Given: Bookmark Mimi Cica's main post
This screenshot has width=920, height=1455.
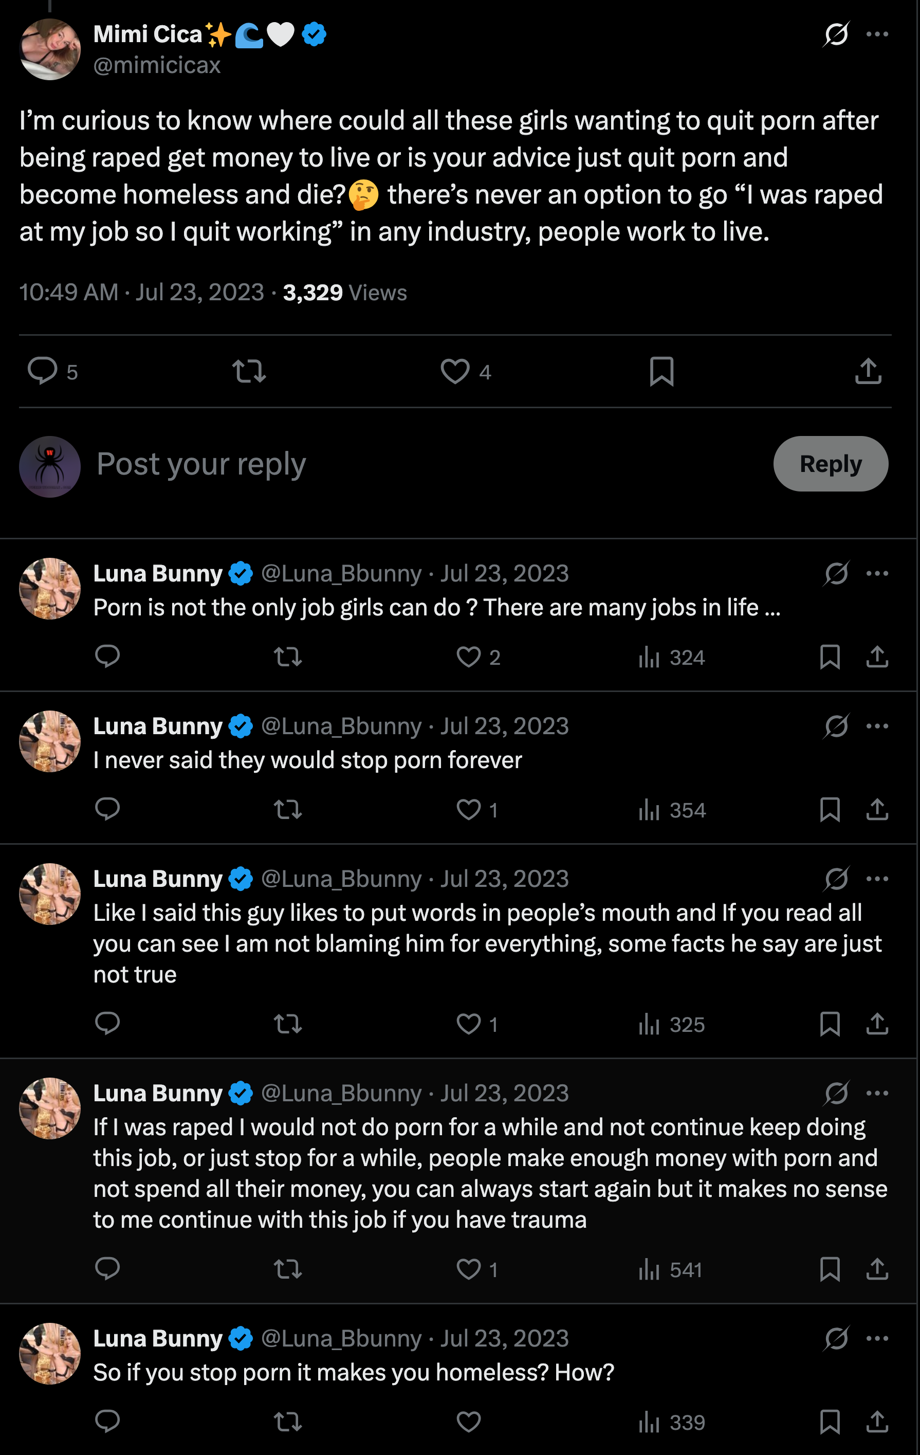Looking at the screenshot, I should (x=661, y=371).
